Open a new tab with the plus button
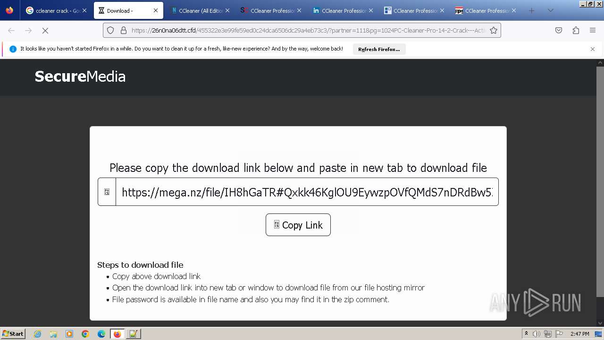 click(532, 10)
